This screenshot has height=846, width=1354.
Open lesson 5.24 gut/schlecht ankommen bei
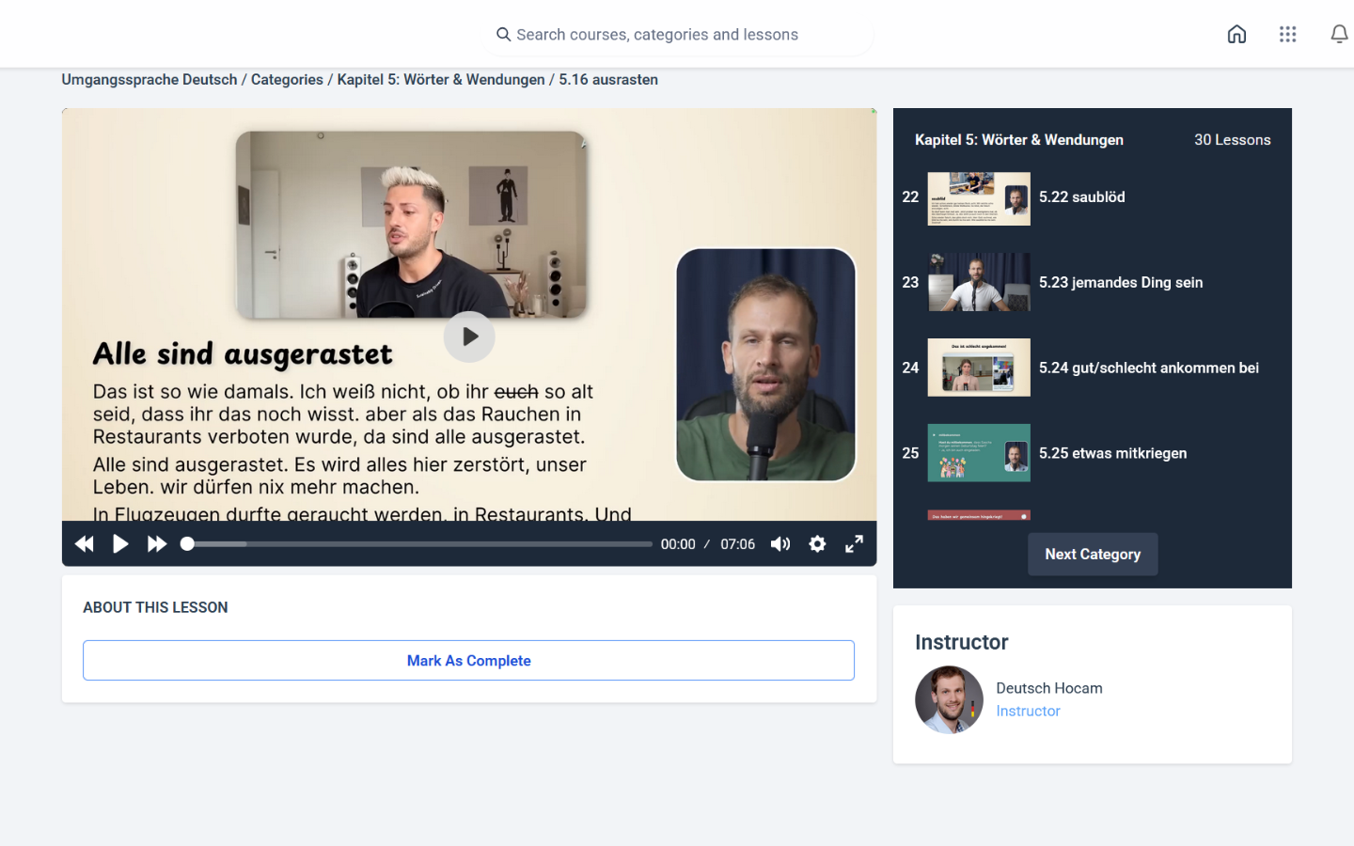1148,368
